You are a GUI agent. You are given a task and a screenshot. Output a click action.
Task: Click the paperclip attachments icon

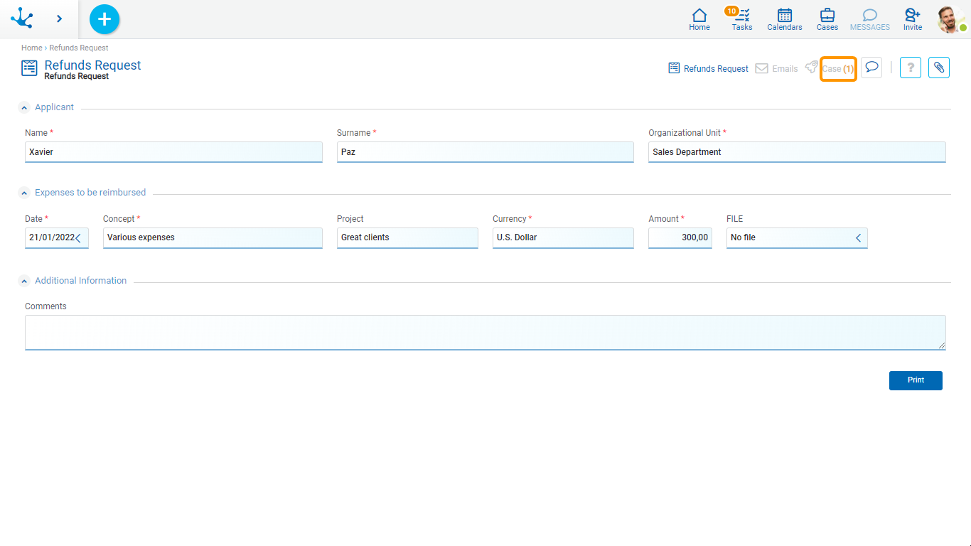[939, 68]
